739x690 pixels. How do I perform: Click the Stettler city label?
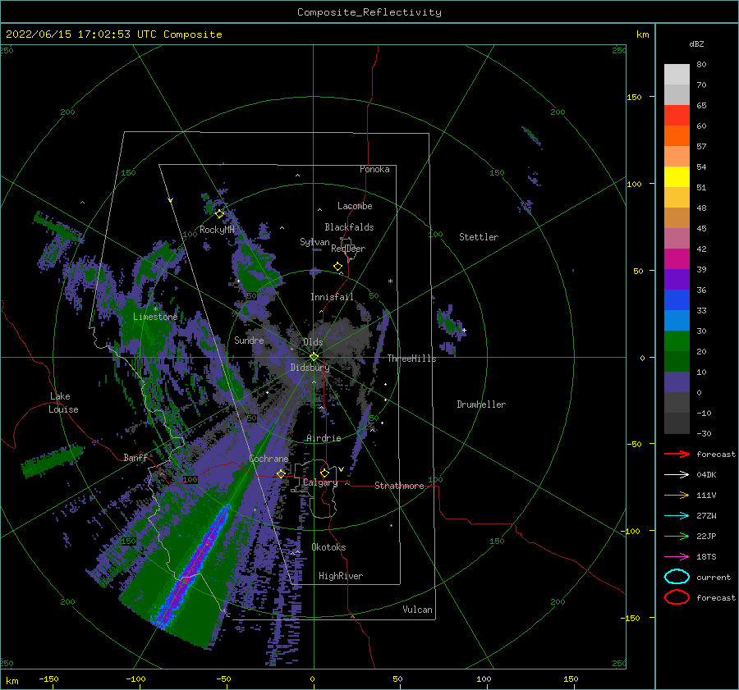coord(479,237)
